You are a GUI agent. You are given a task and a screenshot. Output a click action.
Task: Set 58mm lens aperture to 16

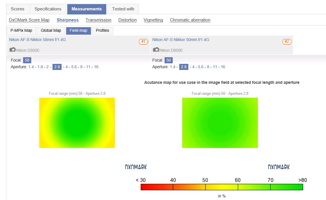click(x=96, y=67)
